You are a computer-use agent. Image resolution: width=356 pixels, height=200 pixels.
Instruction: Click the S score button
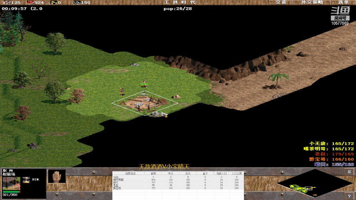click(x=349, y=172)
